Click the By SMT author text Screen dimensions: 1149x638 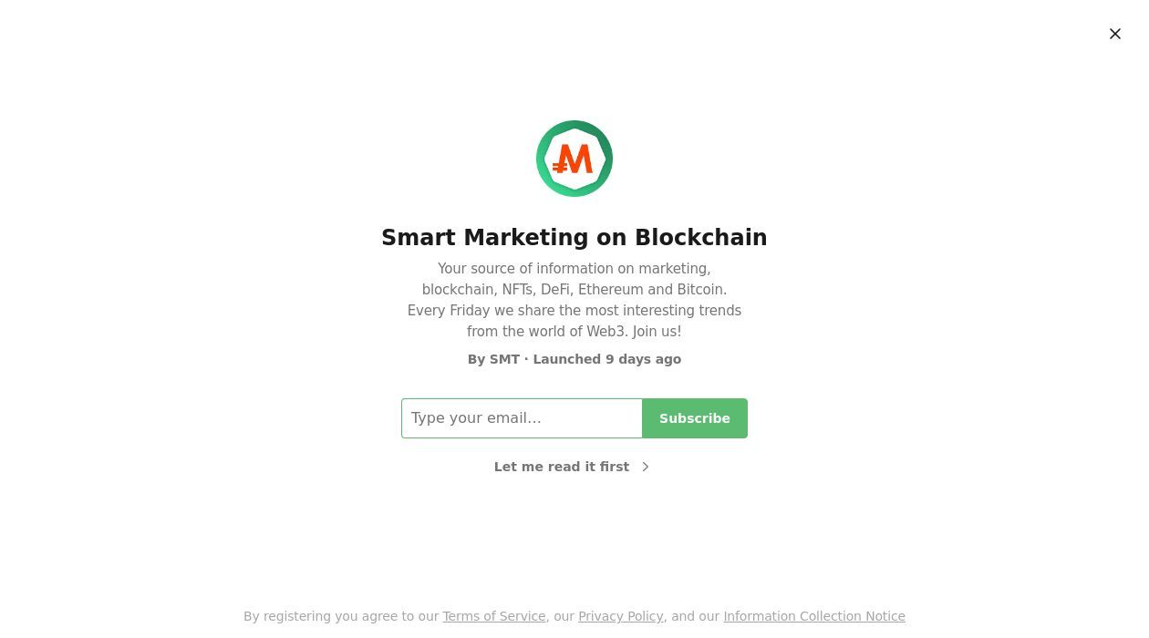point(493,359)
